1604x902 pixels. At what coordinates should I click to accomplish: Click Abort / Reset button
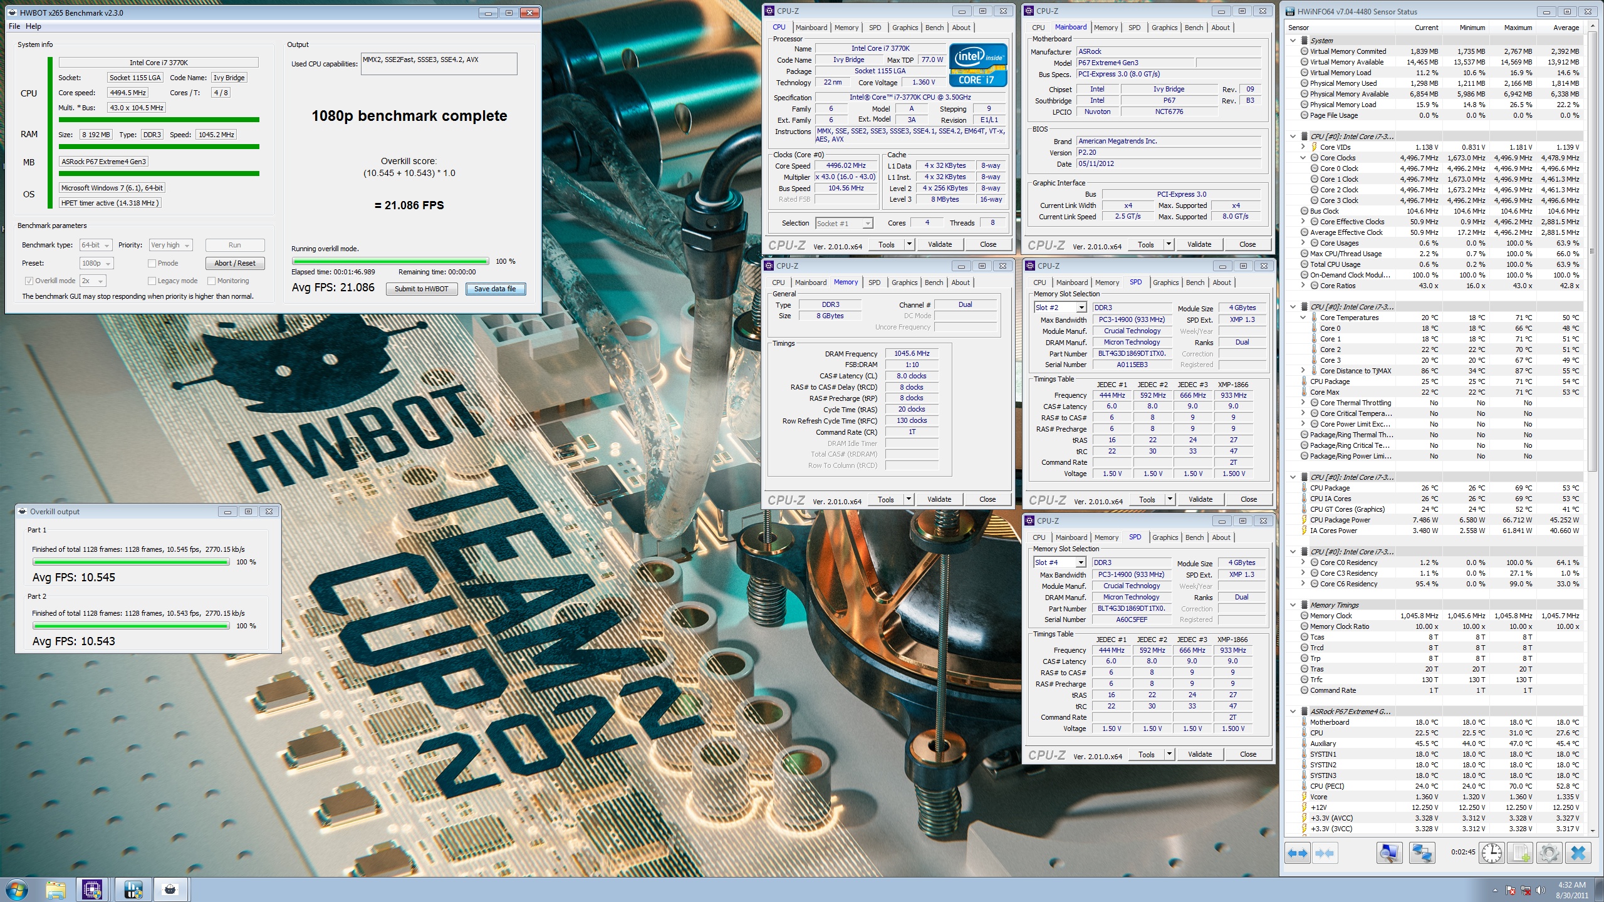tap(235, 263)
